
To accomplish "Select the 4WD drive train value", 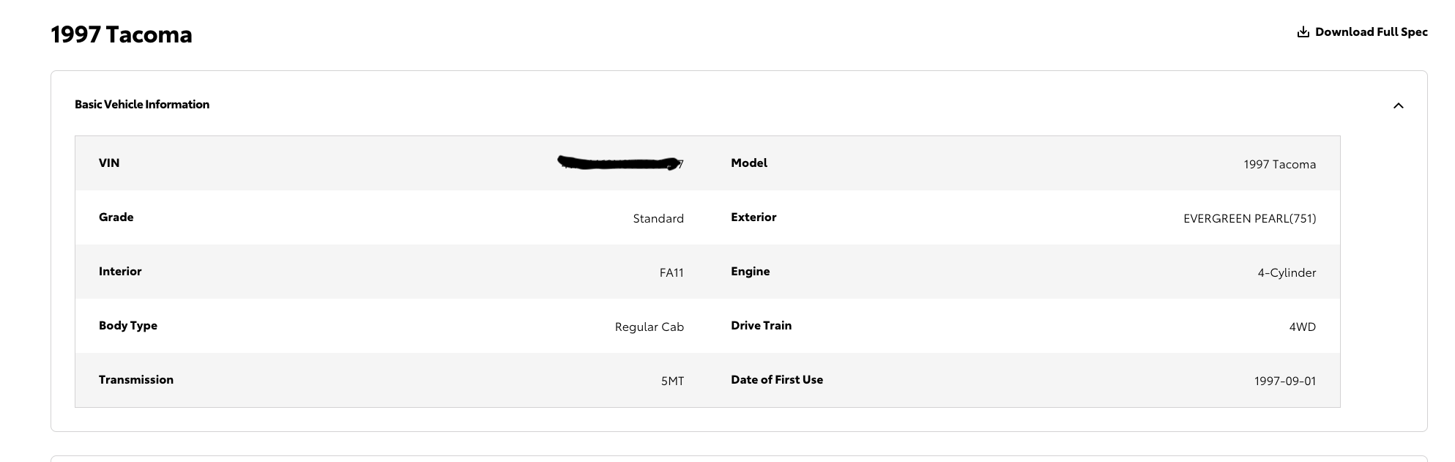I will (1303, 327).
